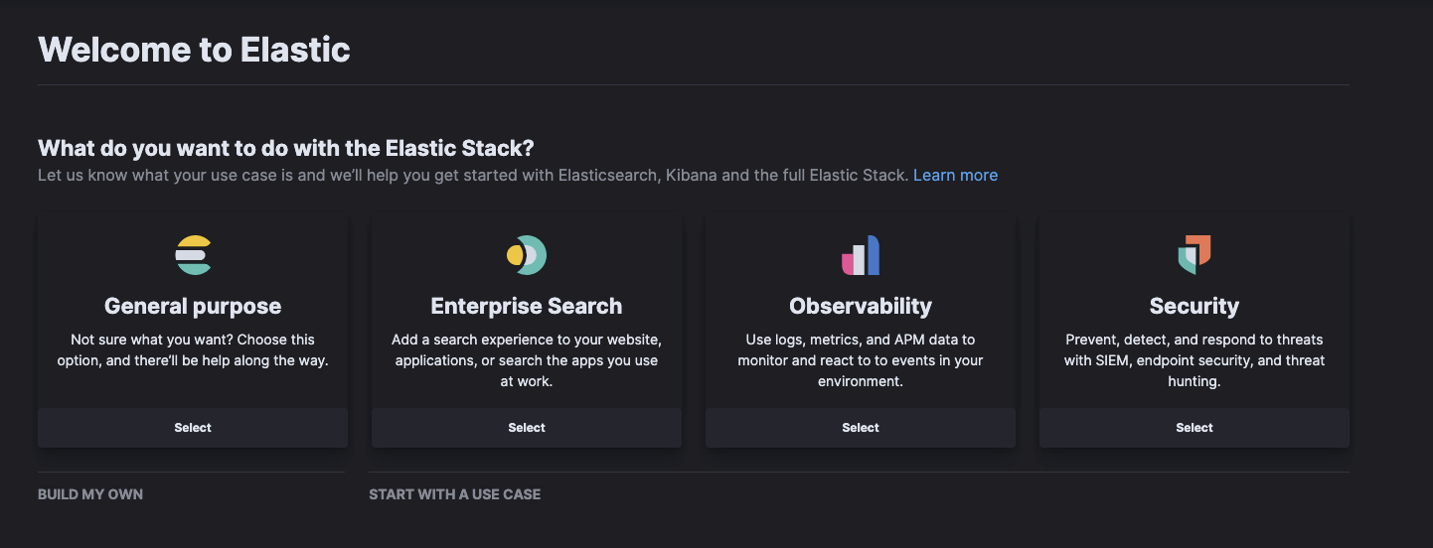Click the Welcome to Elastic heading
Screen dimensions: 1433x548
194,49
